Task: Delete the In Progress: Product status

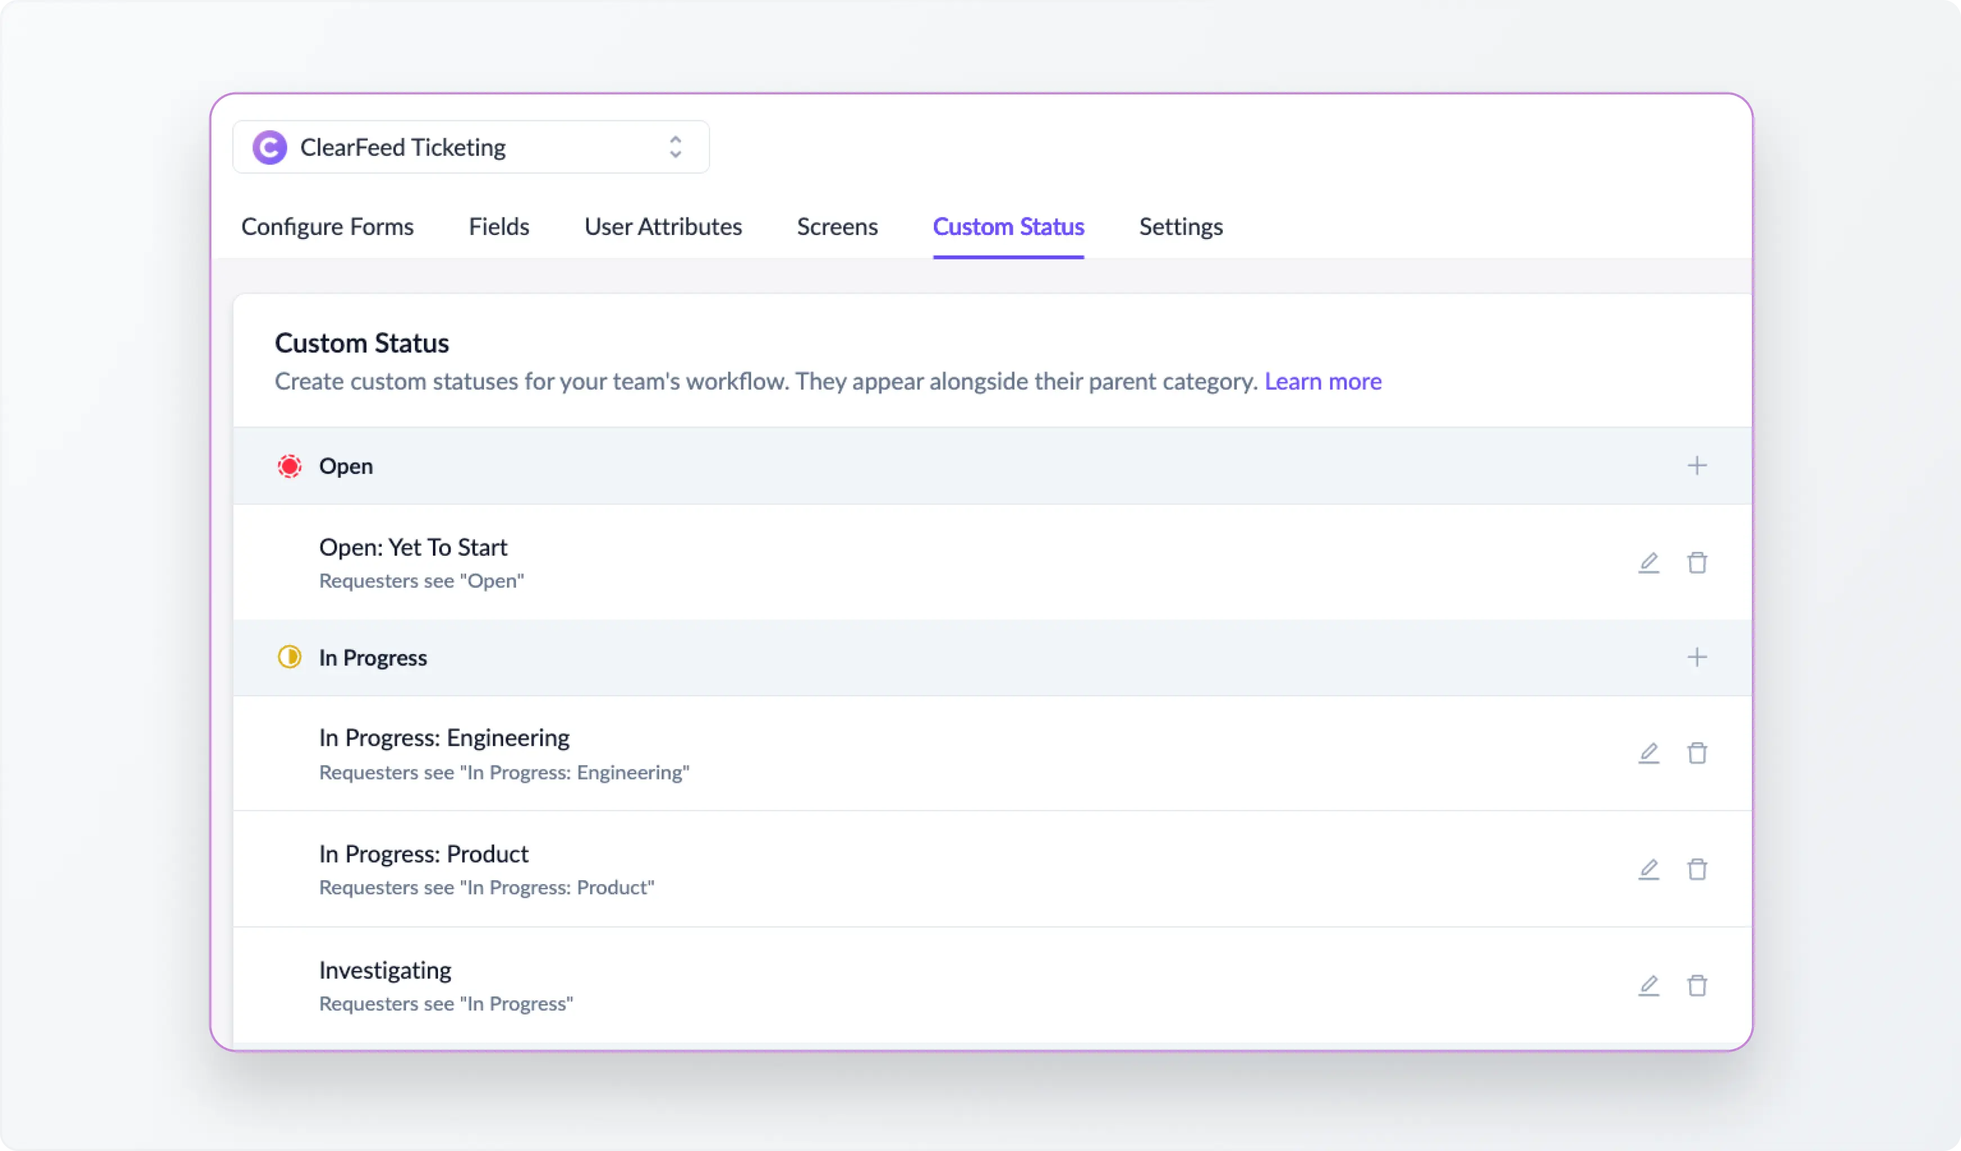Action: click(x=1697, y=869)
